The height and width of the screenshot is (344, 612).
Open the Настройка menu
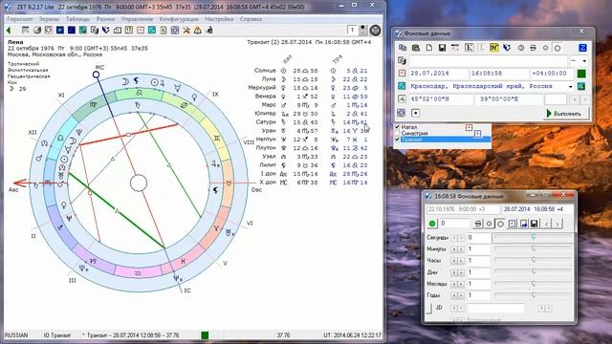point(219,19)
